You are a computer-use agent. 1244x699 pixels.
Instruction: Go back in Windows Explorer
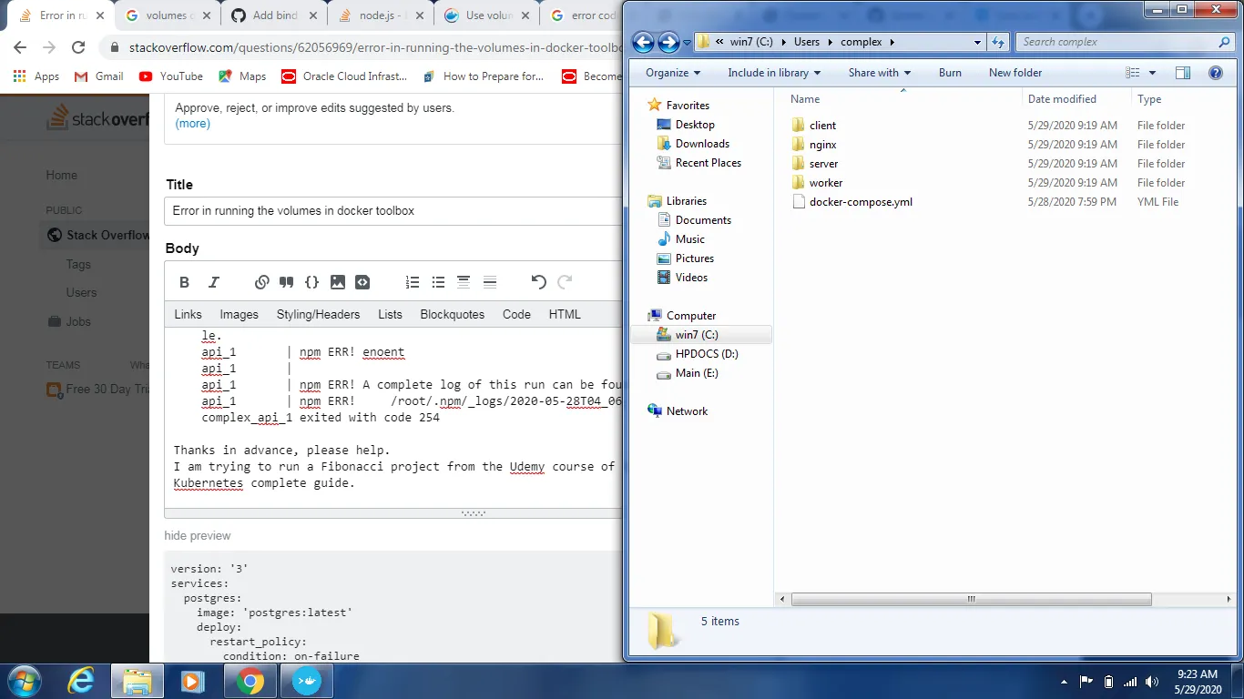pyautogui.click(x=643, y=42)
